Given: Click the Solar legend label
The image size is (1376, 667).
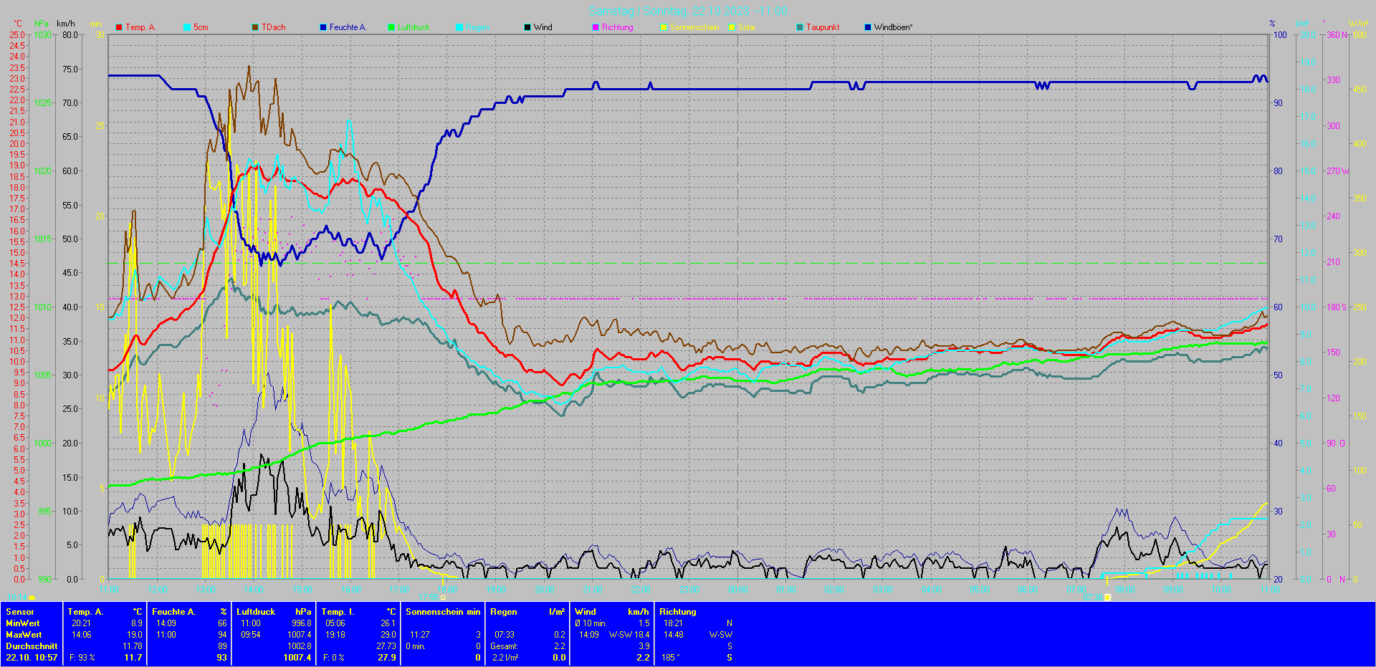Looking at the screenshot, I should (x=747, y=27).
